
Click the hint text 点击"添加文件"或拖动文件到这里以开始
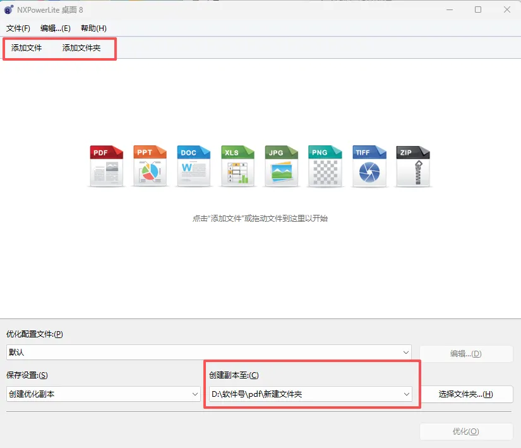click(260, 219)
